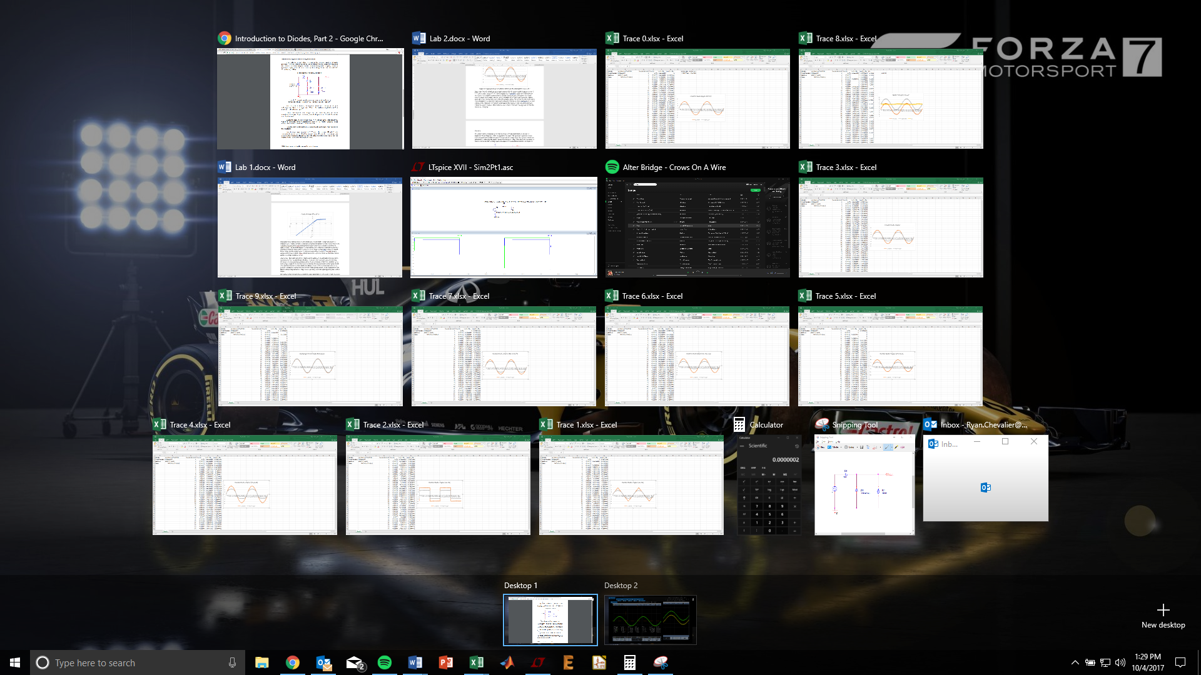Select the Trace 0.xlsx Excel window

(x=697, y=99)
